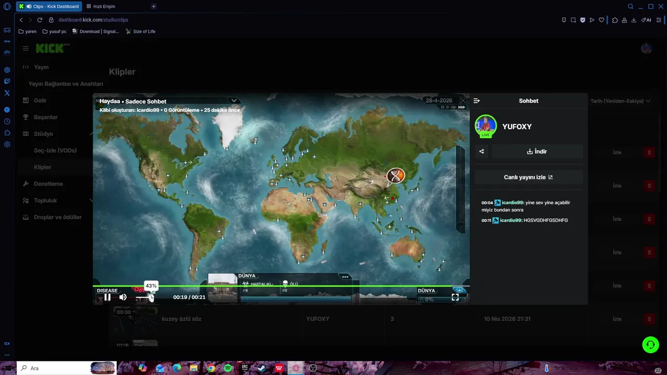Open Canlı yayını izle link
The image size is (667, 375).
528,177
